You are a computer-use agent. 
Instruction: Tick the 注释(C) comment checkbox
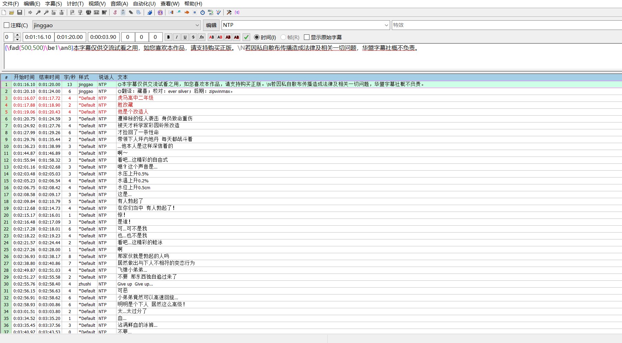[7, 25]
